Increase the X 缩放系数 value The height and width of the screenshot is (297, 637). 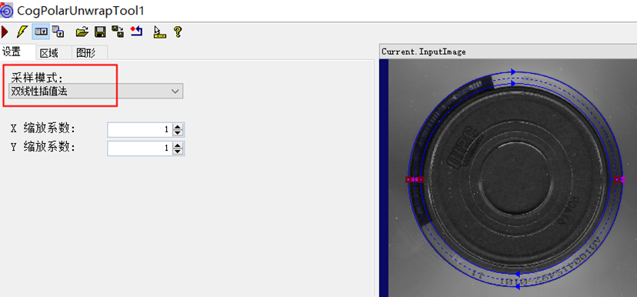tap(178, 127)
